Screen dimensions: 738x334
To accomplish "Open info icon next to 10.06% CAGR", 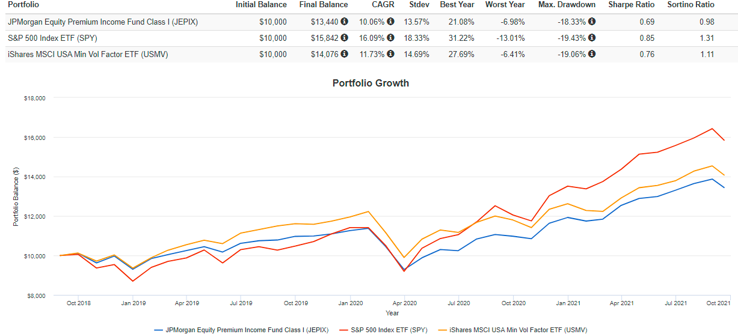I will [390, 22].
